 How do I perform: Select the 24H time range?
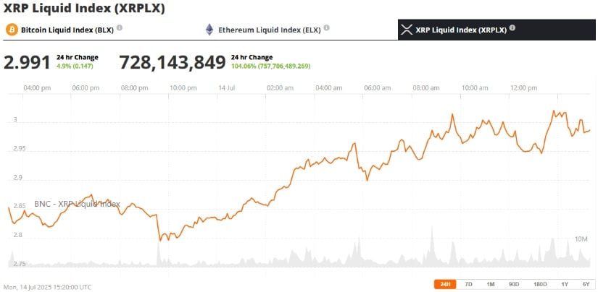tap(445, 284)
